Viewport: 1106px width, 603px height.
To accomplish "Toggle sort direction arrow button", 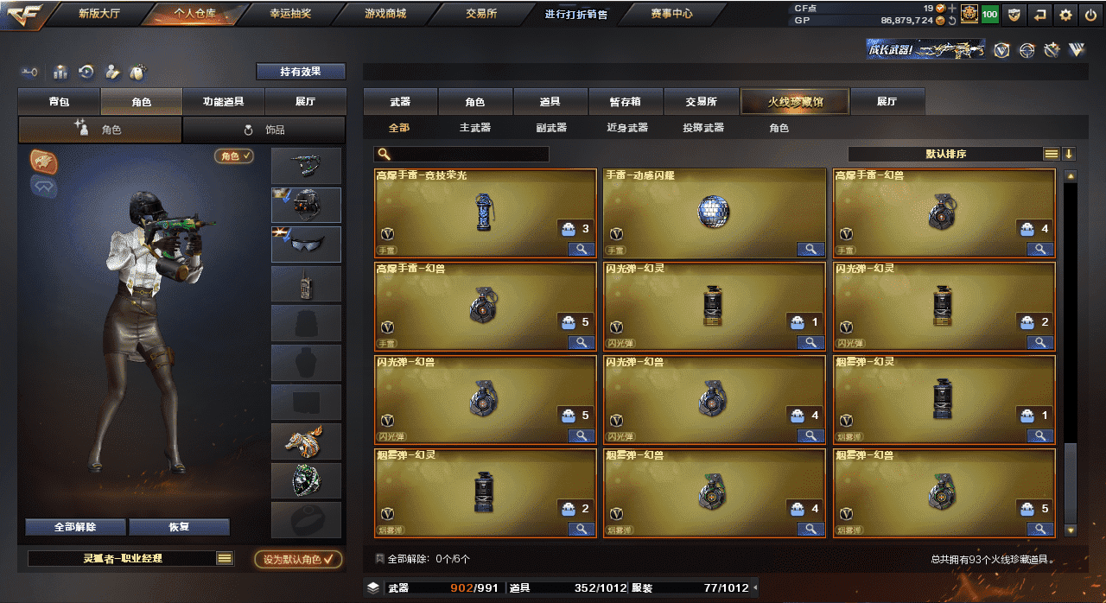I will click(1069, 154).
